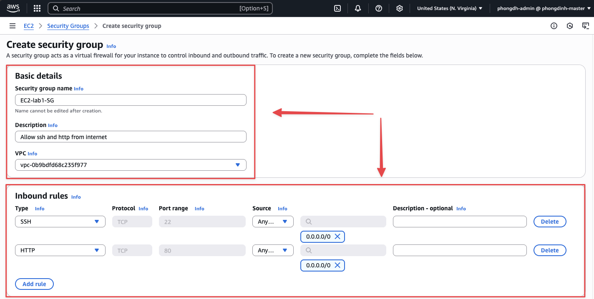Open the VPC dropdown
Image resolution: width=594 pixels, height=299 pixels.
pyautogui.click(x=131, y=165)
